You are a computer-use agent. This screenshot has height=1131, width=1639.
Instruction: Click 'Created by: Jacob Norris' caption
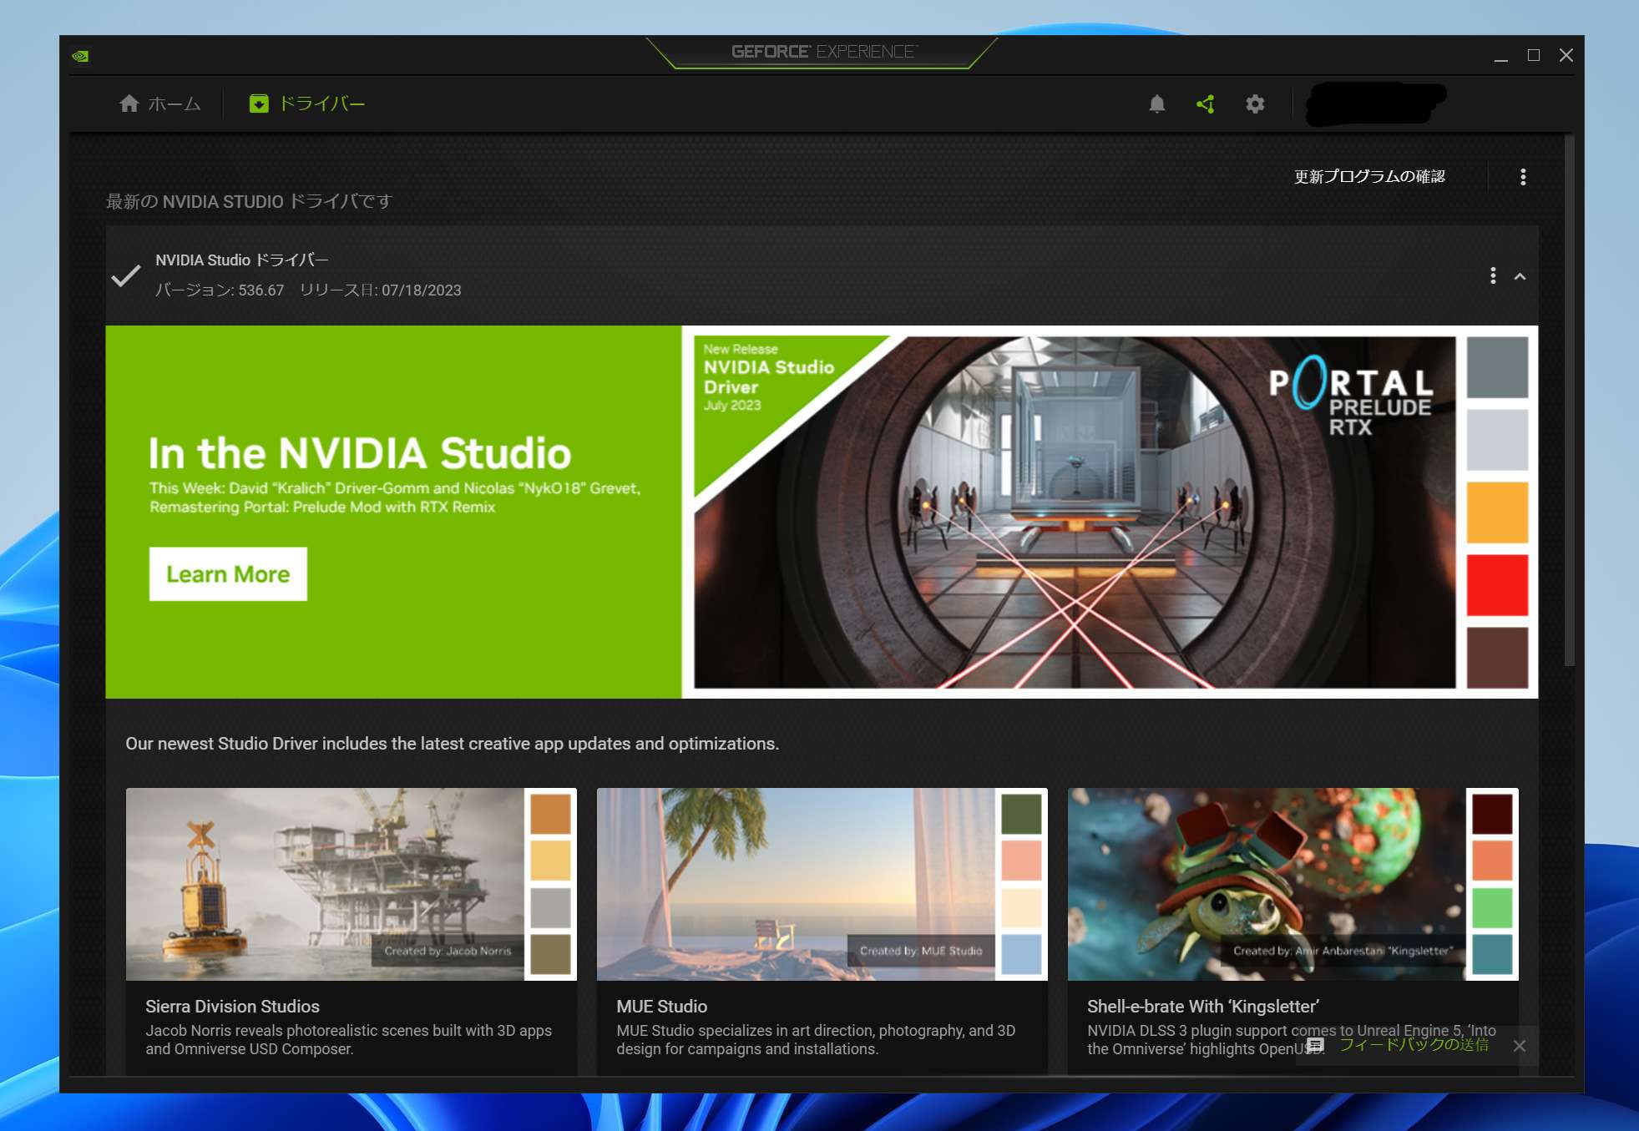[448, 951]
